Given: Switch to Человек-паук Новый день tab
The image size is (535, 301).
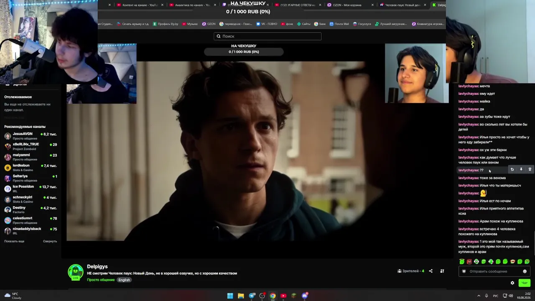Looking at the screenshot, I should 403,5.
